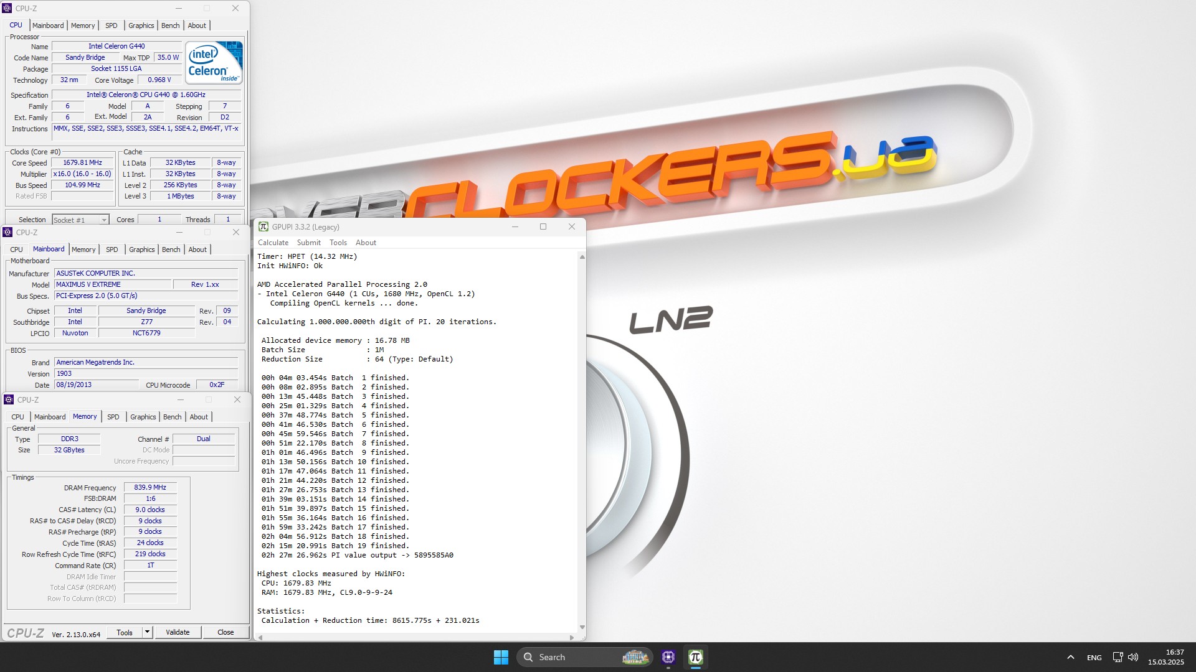Click the Validate button
Viewport: 1196px width, 672px height.
[178, 632]
